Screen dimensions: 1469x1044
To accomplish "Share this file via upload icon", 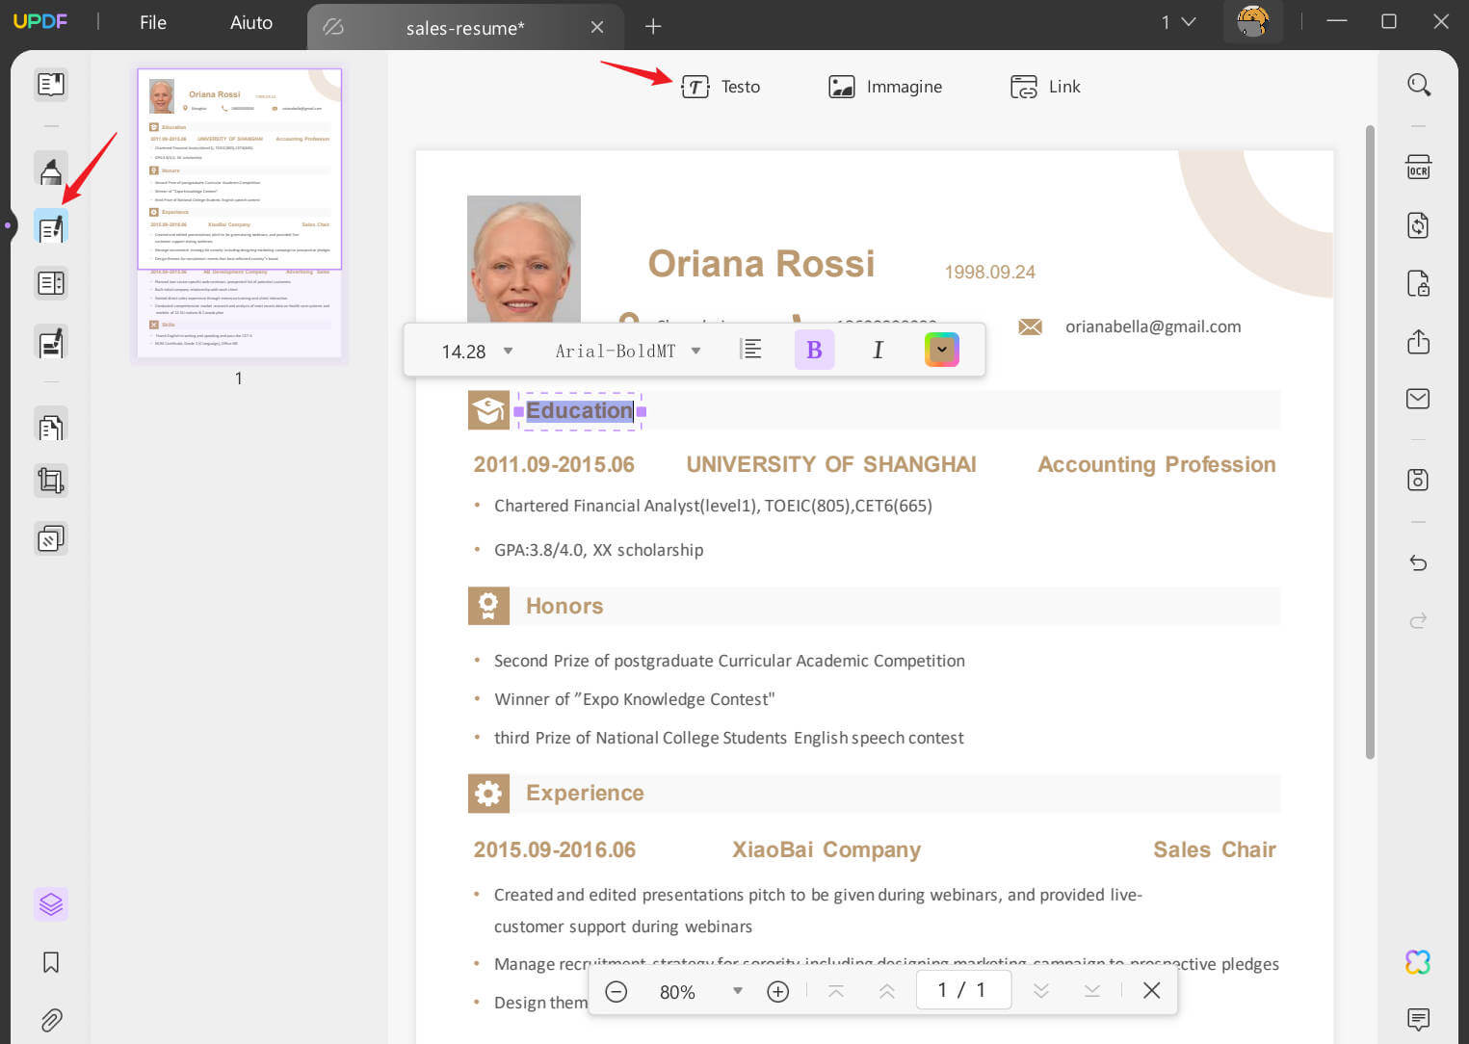I will point(1418,341).
